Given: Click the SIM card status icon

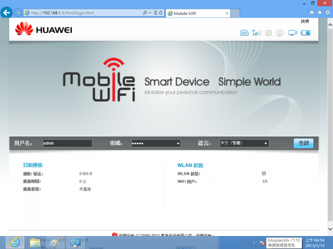Looking at the screenshot, I should click(244, 33).
